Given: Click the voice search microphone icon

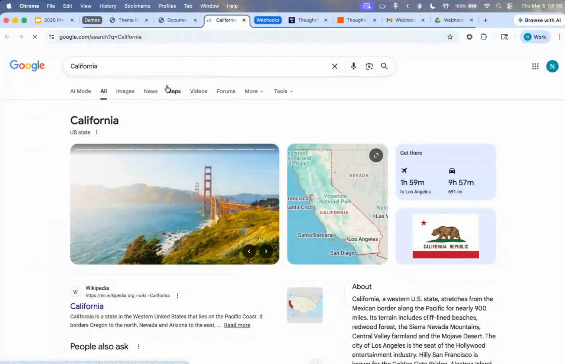Looking at the screenshot, I should pos(353,66).
